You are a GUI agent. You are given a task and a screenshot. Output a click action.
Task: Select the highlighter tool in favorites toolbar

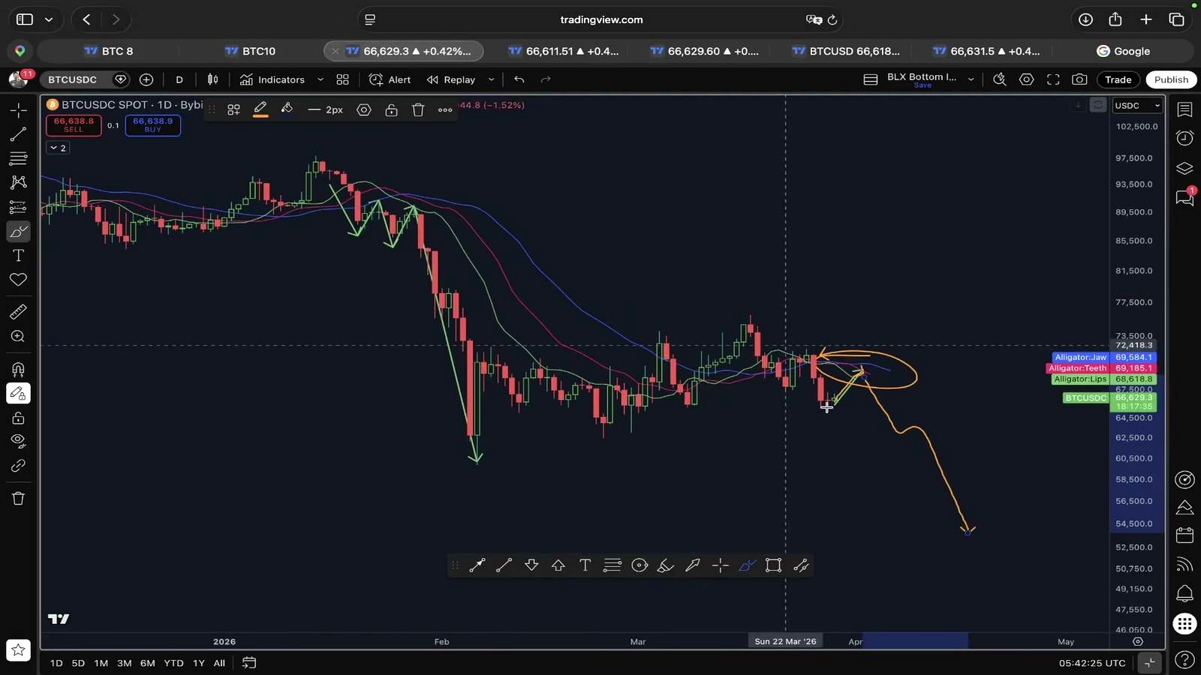click(x=666, y=565)
